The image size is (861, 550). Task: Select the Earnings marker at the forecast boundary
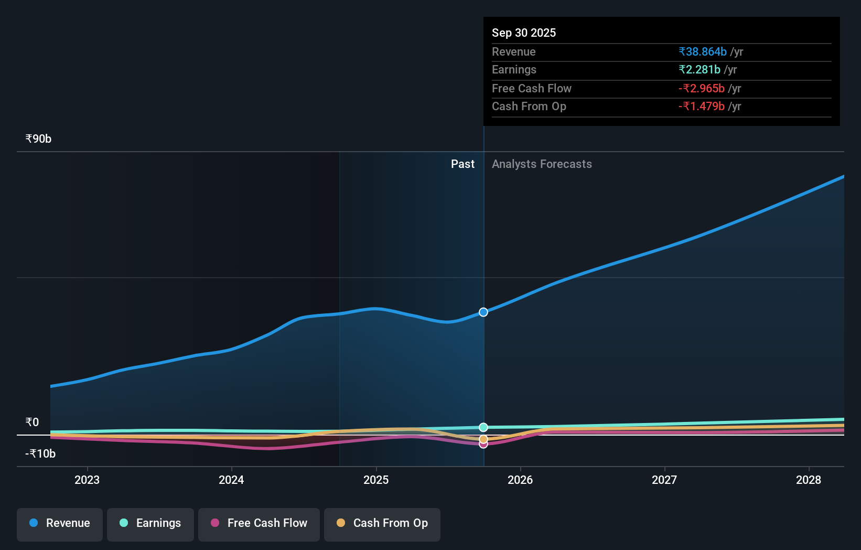pos(483,427)
